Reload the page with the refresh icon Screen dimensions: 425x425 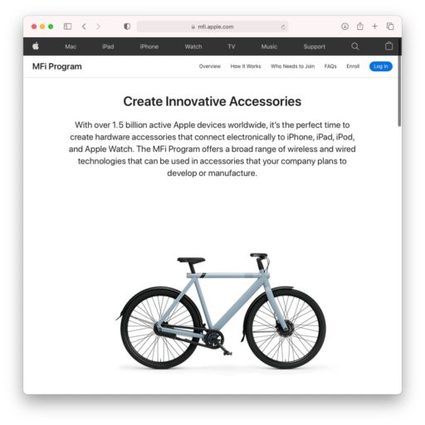(x=283, y=27)
